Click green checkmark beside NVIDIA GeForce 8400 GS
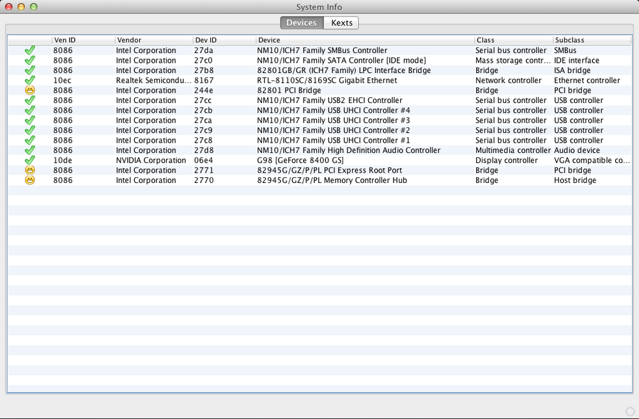639x419 pixels. (x=29, y=161)
